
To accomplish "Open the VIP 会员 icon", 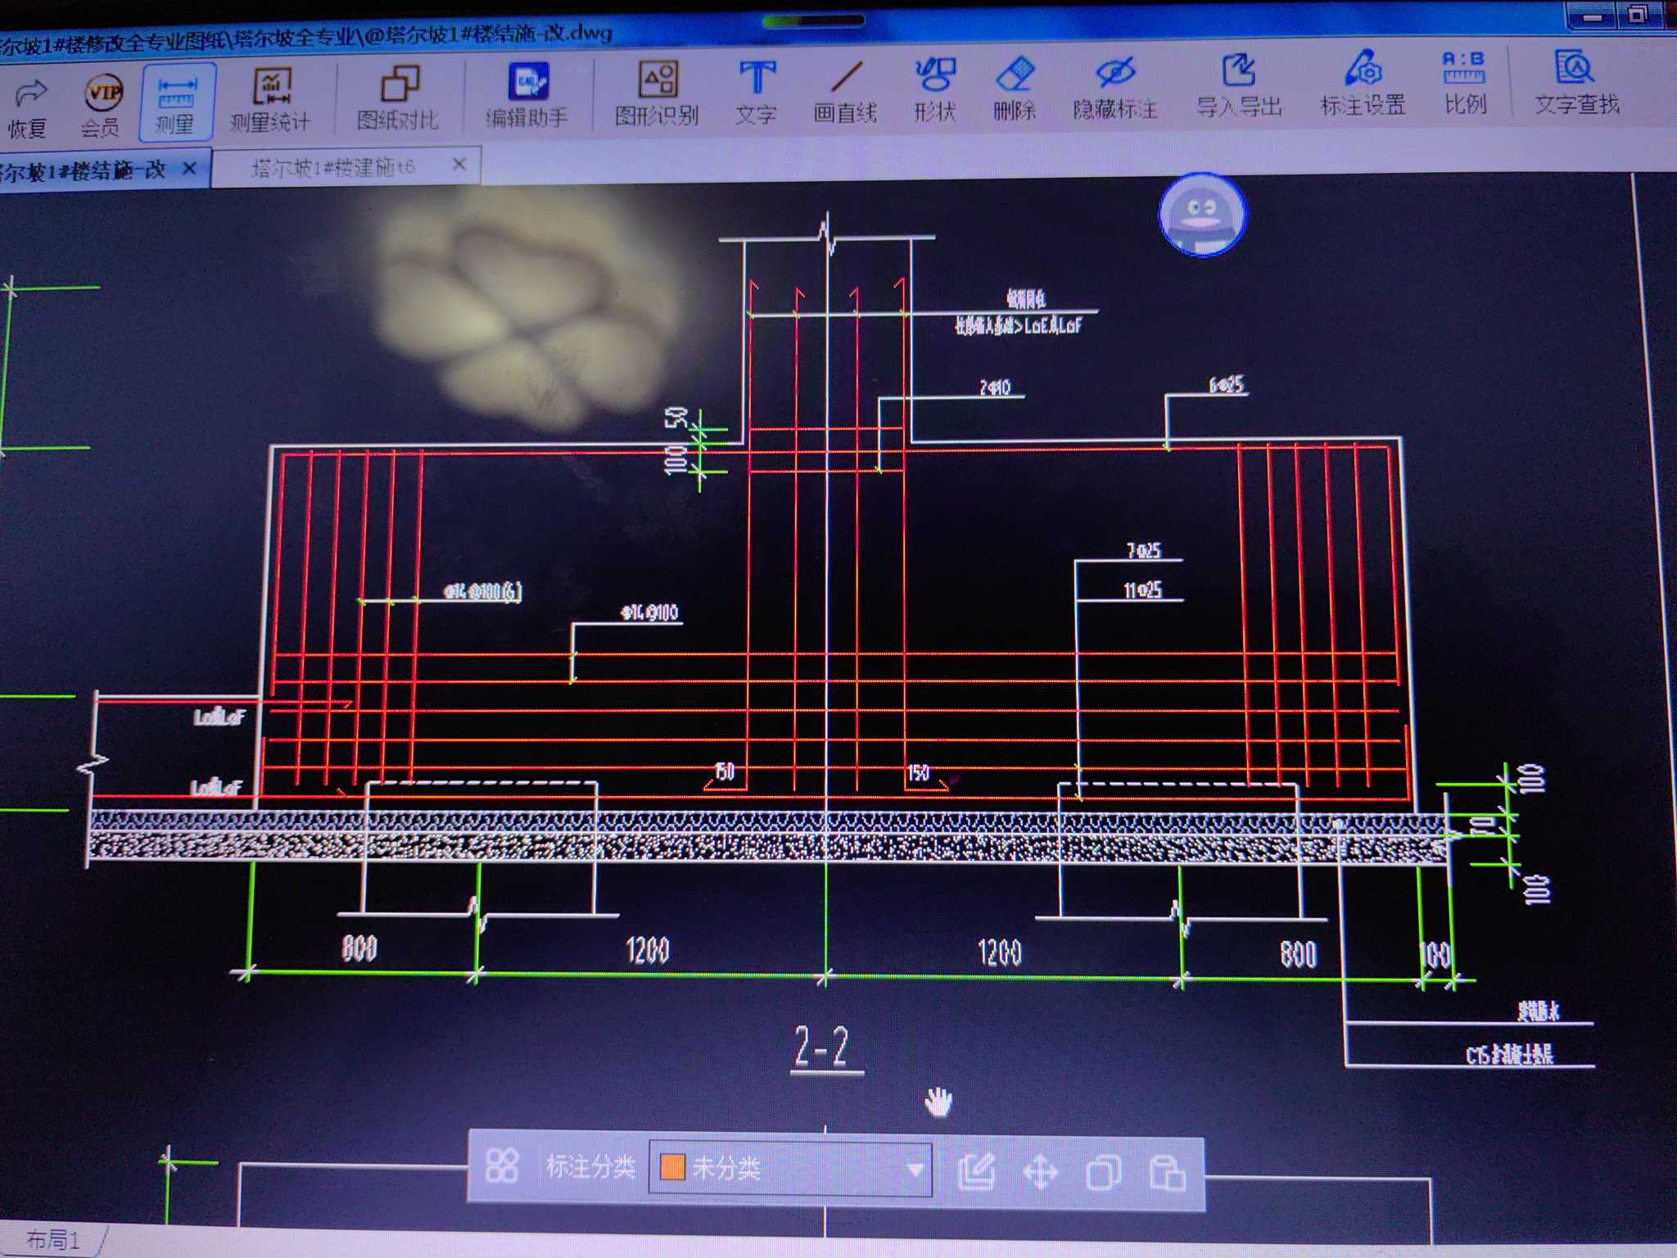I will tap(102, 104).
